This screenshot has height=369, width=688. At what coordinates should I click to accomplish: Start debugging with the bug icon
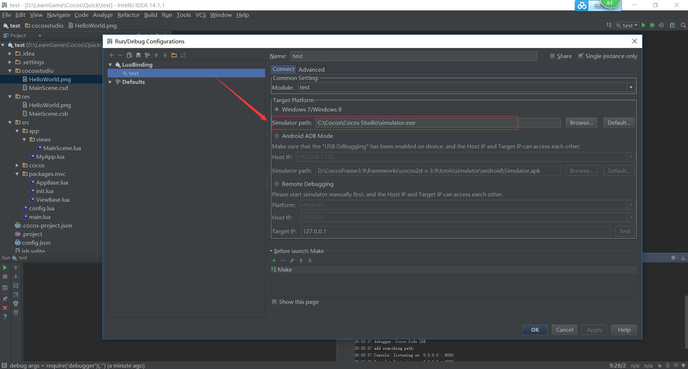pos(653,25)
